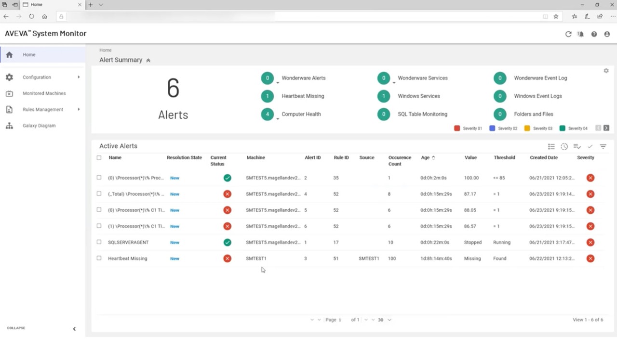Image resolution: width=617 pixels, height=347 pixels.
Task: Click the refresh icon in the AVEVA header
Action: point(568,34)
